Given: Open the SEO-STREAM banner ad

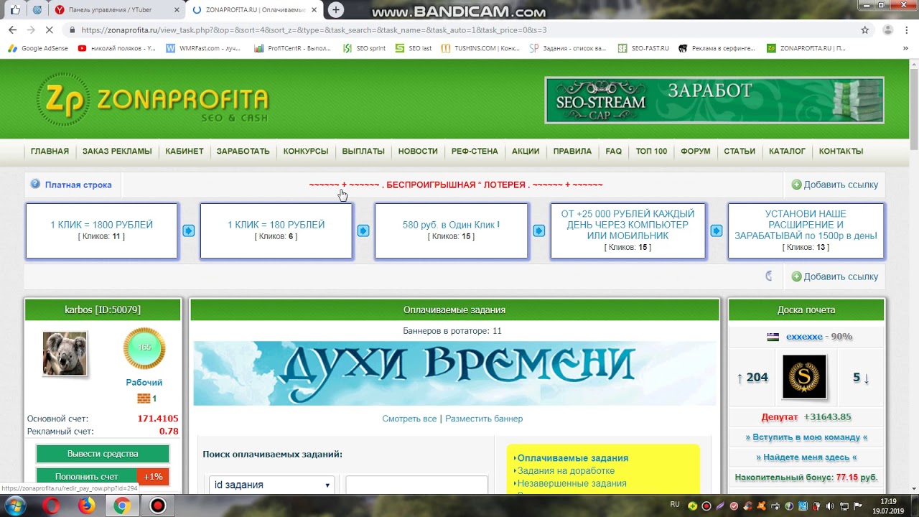Looking at the screenshot, I should click(x=714, y=101).
